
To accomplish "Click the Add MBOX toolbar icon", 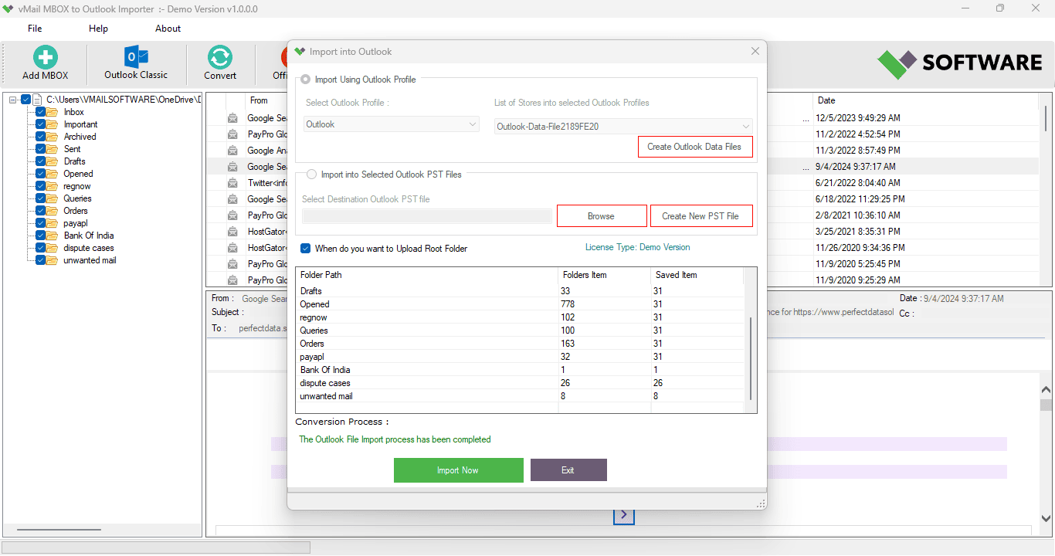I will (x=45, y=58).
